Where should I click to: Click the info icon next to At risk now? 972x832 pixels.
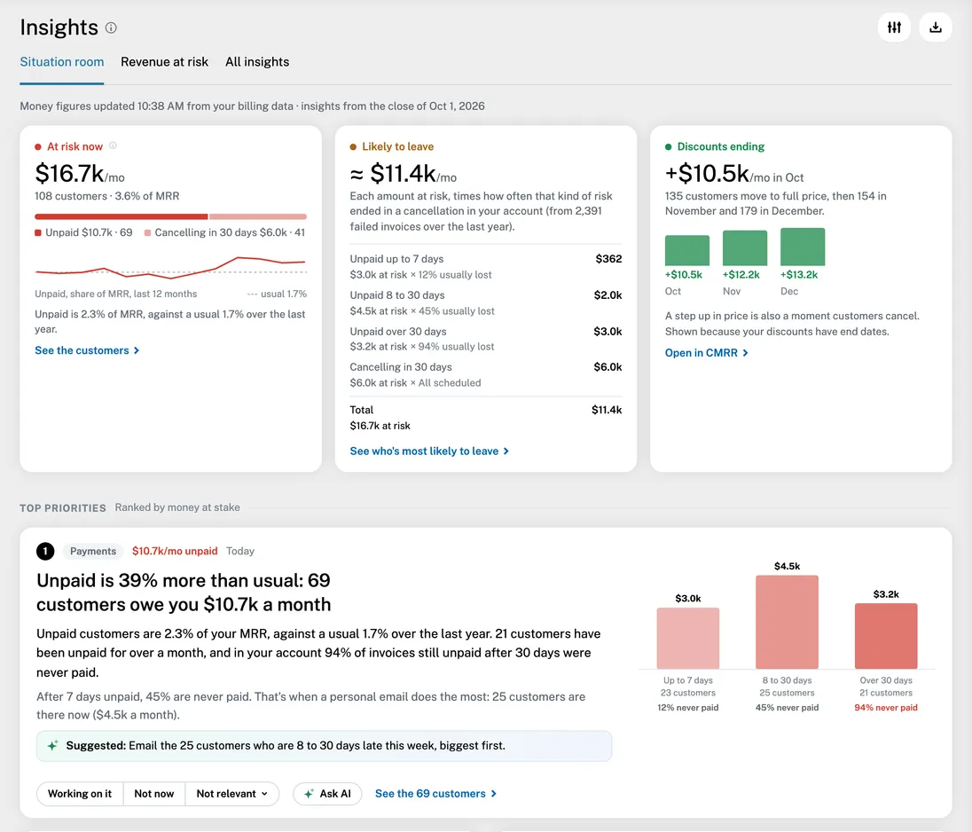tap(113, 145)
